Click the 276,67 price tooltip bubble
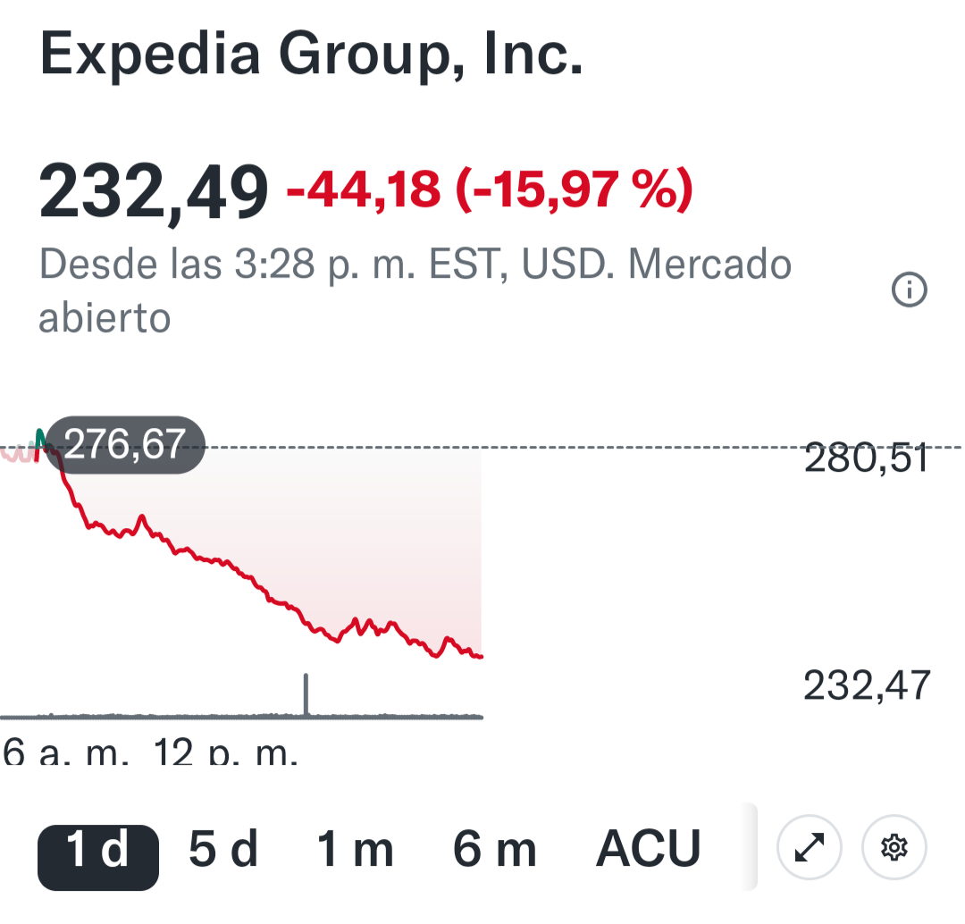 tap(124, 443)
